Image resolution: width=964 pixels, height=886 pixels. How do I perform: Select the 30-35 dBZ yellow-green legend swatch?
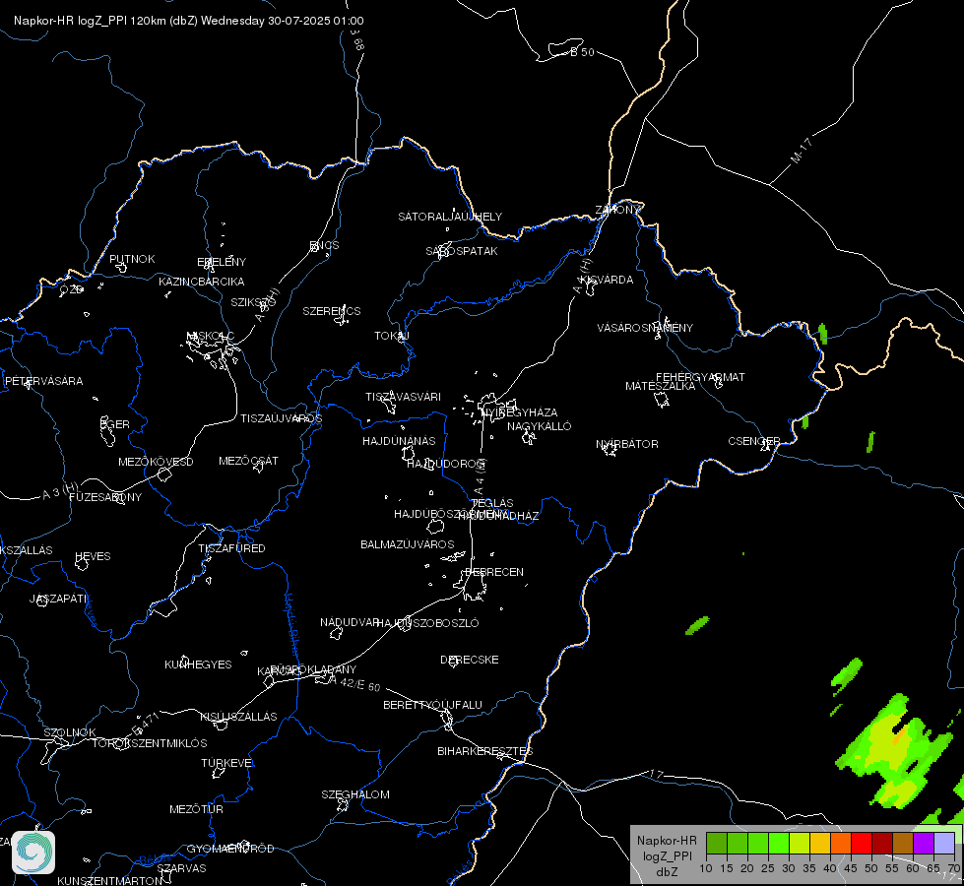coord(800,844)
